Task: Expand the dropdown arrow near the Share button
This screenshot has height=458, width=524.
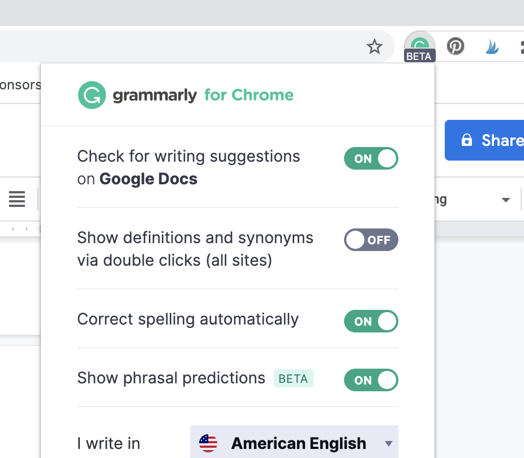Action: pyautogui.click(x=505, y=199)
